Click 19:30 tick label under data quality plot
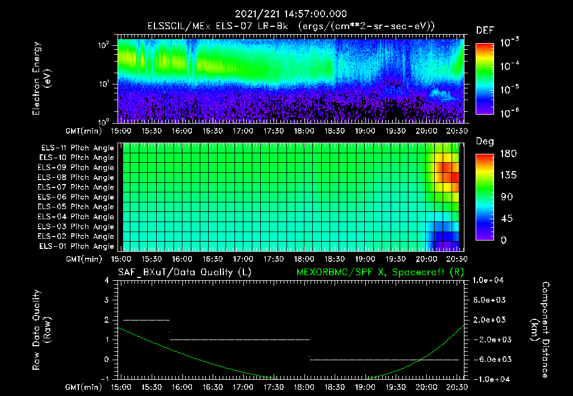The height and width of the screenshot is (396, 573). point(396,387)
